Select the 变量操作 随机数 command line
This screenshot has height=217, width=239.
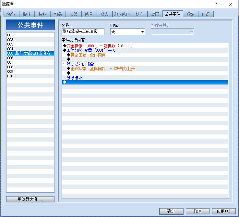pos(145,46)
